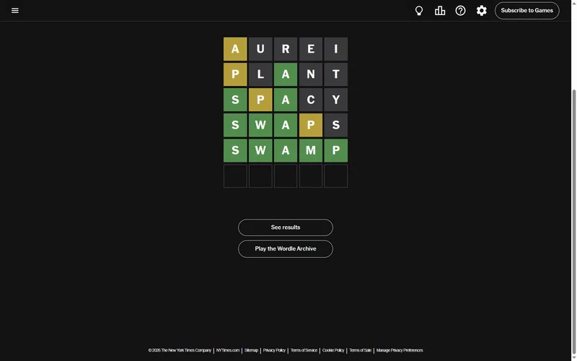Click the green W tile in SWAPS row
Screen dimensions: 577x361
[260, 125]
